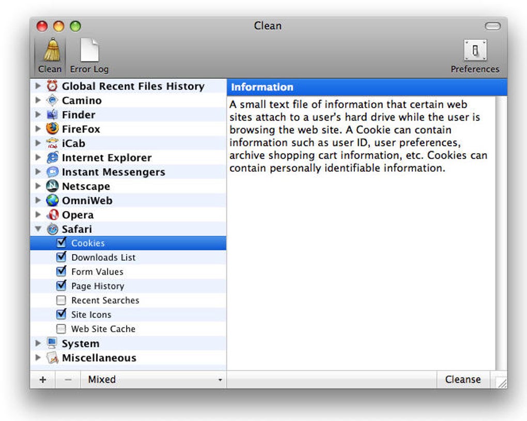This screenshot has height=421, width=527.
Task: Uncheck the Form Values checkbox
Action: (x=61, y=271)
